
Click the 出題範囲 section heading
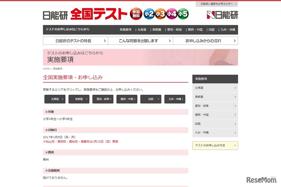(116, 171)
